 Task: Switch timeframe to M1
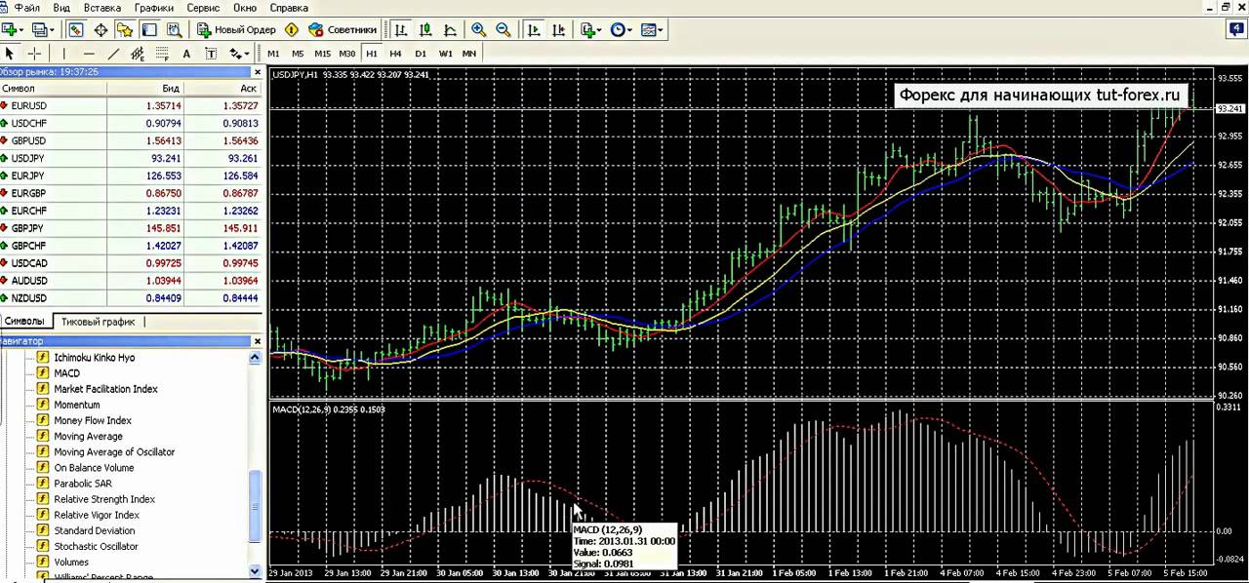point(273,54)
